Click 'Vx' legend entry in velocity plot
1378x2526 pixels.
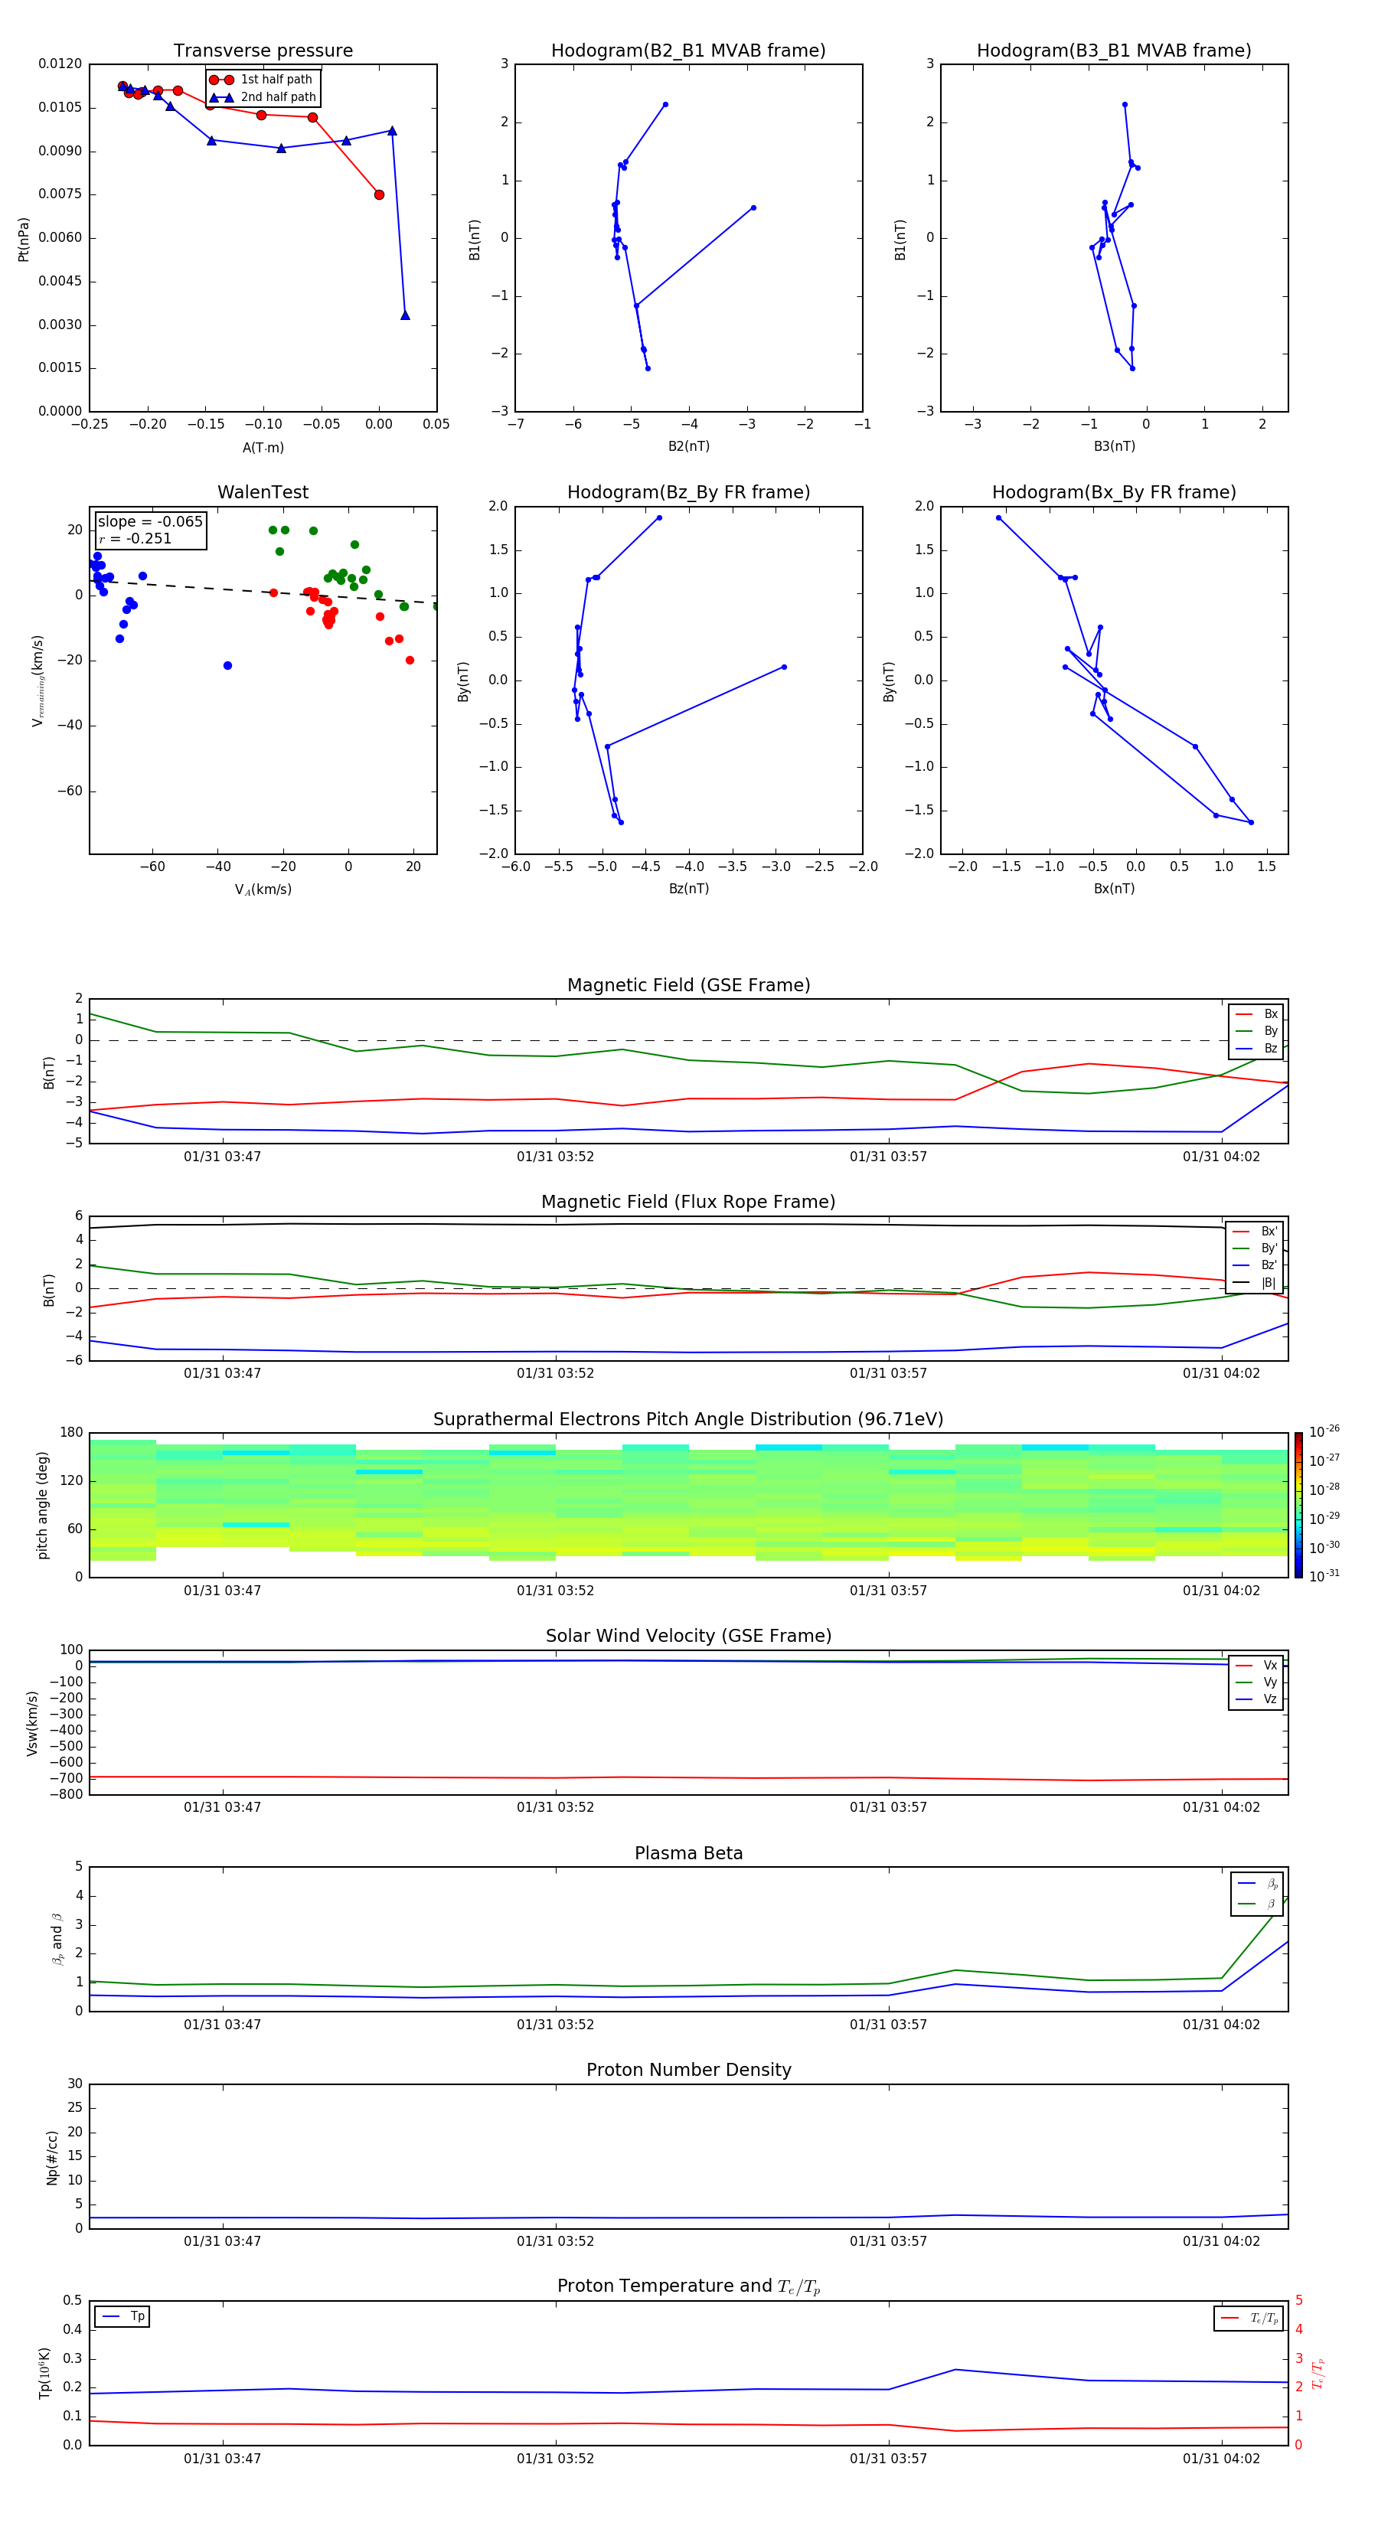click(x=1256, y=1665)
